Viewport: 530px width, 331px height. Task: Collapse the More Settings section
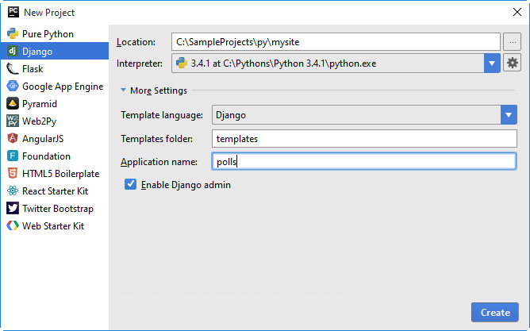click(123, 90)
